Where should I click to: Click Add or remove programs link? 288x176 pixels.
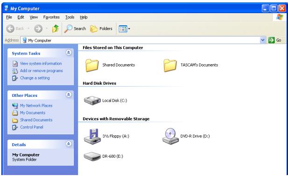point(42,71)
